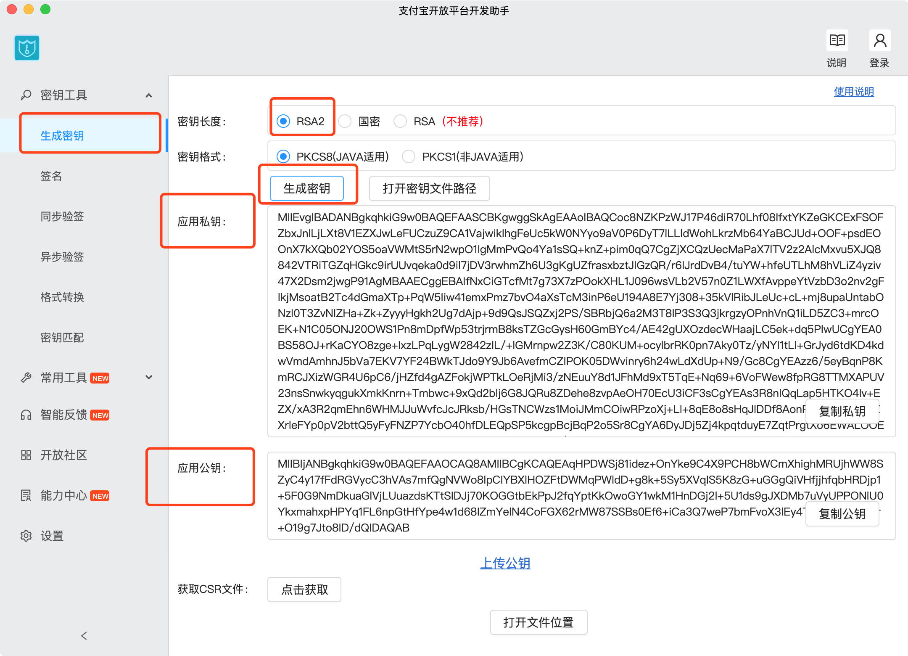Open the 使用说明 link
This screenshot has height=656, width=908.
point(854,92)
